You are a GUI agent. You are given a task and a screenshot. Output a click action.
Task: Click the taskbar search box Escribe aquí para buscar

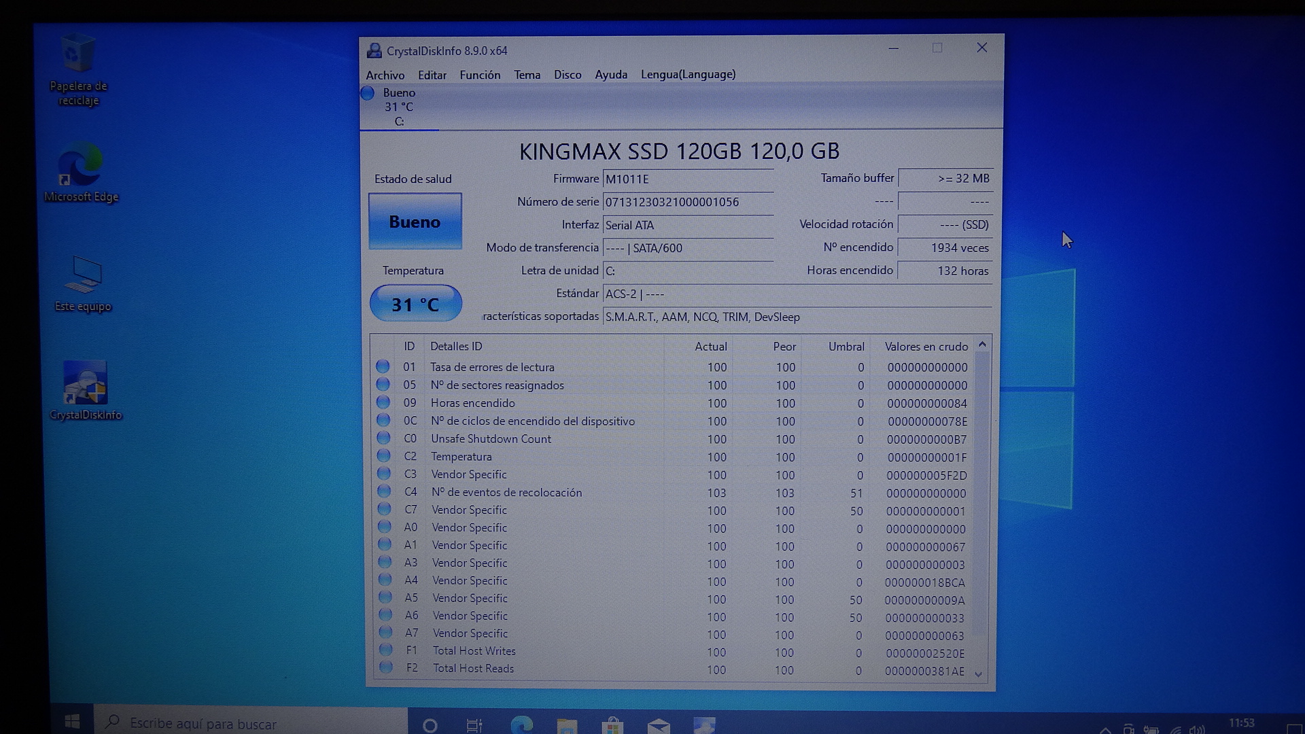(251, 723)
